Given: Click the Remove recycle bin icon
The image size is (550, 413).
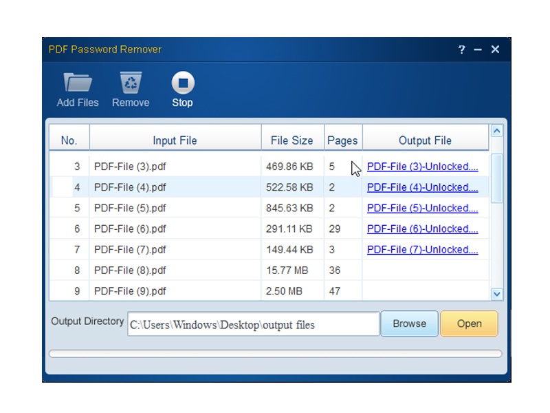Looking at the screenshot, I should coord(131,83).
